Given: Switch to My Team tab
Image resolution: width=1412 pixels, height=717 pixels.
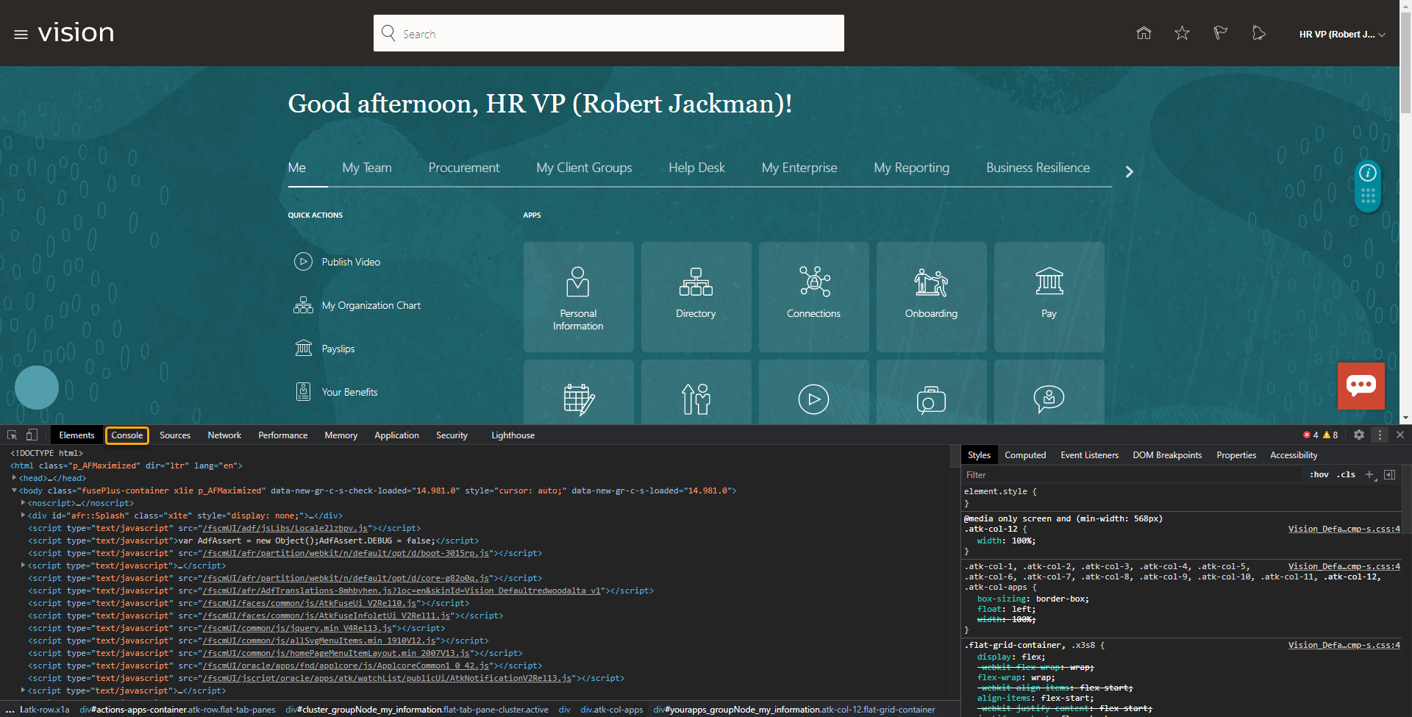Looking at the screenshot, I should click(x=367, y=168).
